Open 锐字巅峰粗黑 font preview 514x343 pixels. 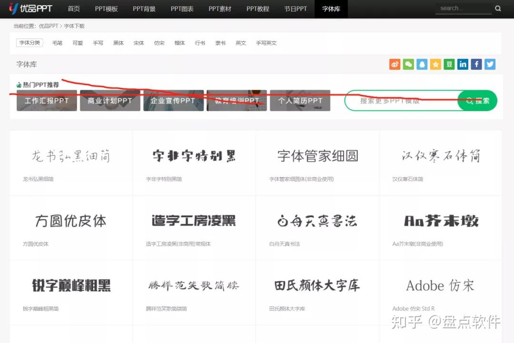point(71,286)
